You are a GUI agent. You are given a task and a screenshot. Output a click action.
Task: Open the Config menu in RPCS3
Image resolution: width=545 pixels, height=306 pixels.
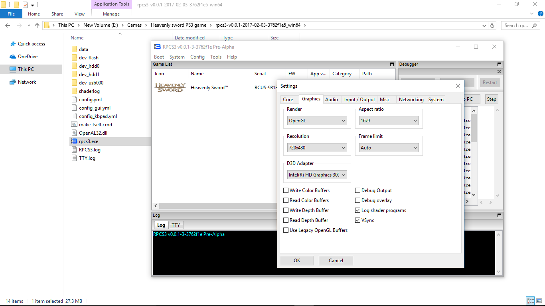[197, 57]
